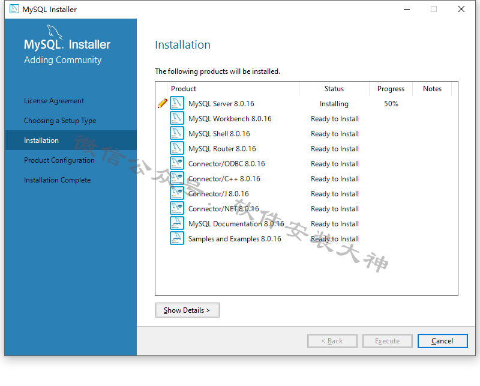Click the Connector/NET 8.0.16 product icon
The width and height of the screenshot is (480, 386).
pos(177,208)
